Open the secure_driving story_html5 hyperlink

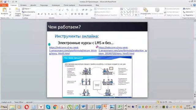pos(73,50)
